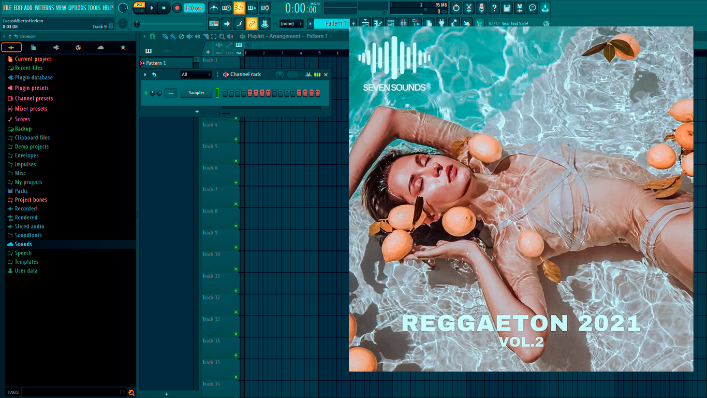
Task: Click the step editing icon
Action: pyautogui.click(x=239, y=23)
